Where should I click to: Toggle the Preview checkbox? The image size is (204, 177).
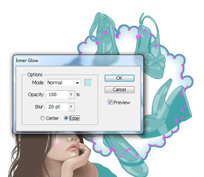(110, 102)
